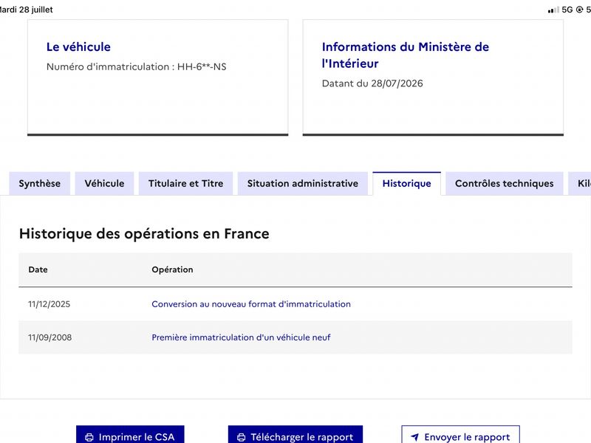This screenshot has height=443, width=591.
Task: Click the Envoyer le rapport button
Action: [460, 435]
